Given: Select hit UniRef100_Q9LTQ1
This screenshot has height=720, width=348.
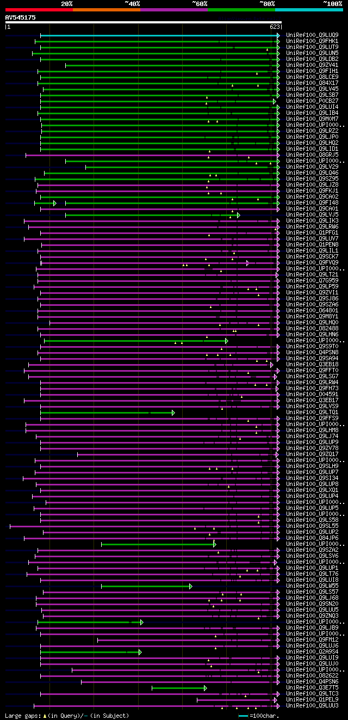Looking at the screenshot, I should (x=313, y=413).
